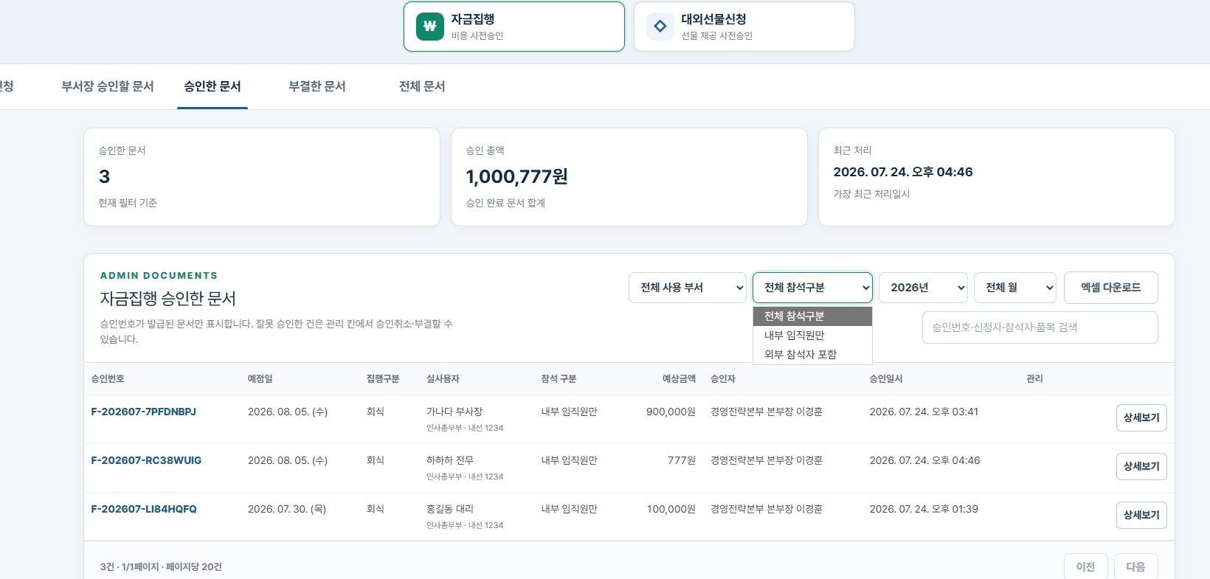Click the 예정일 column header
Screen dimensions: 1210x579
[x=260, y=379]
